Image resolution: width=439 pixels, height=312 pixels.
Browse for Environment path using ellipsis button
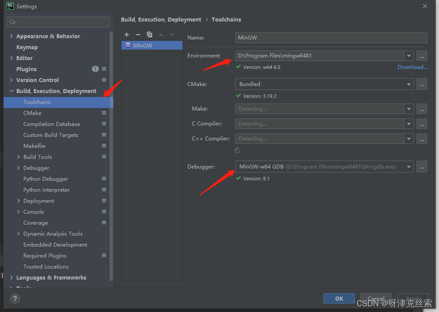tap(422, 56)
